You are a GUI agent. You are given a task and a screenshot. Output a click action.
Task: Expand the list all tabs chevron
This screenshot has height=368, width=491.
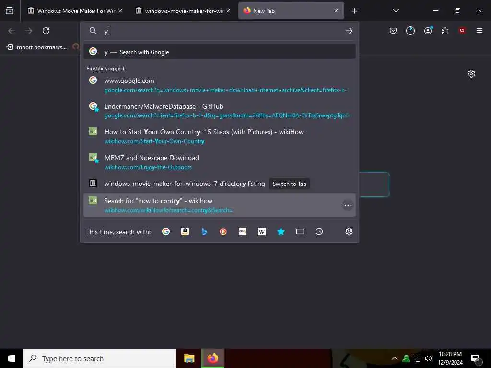click(x=396, y=11)
